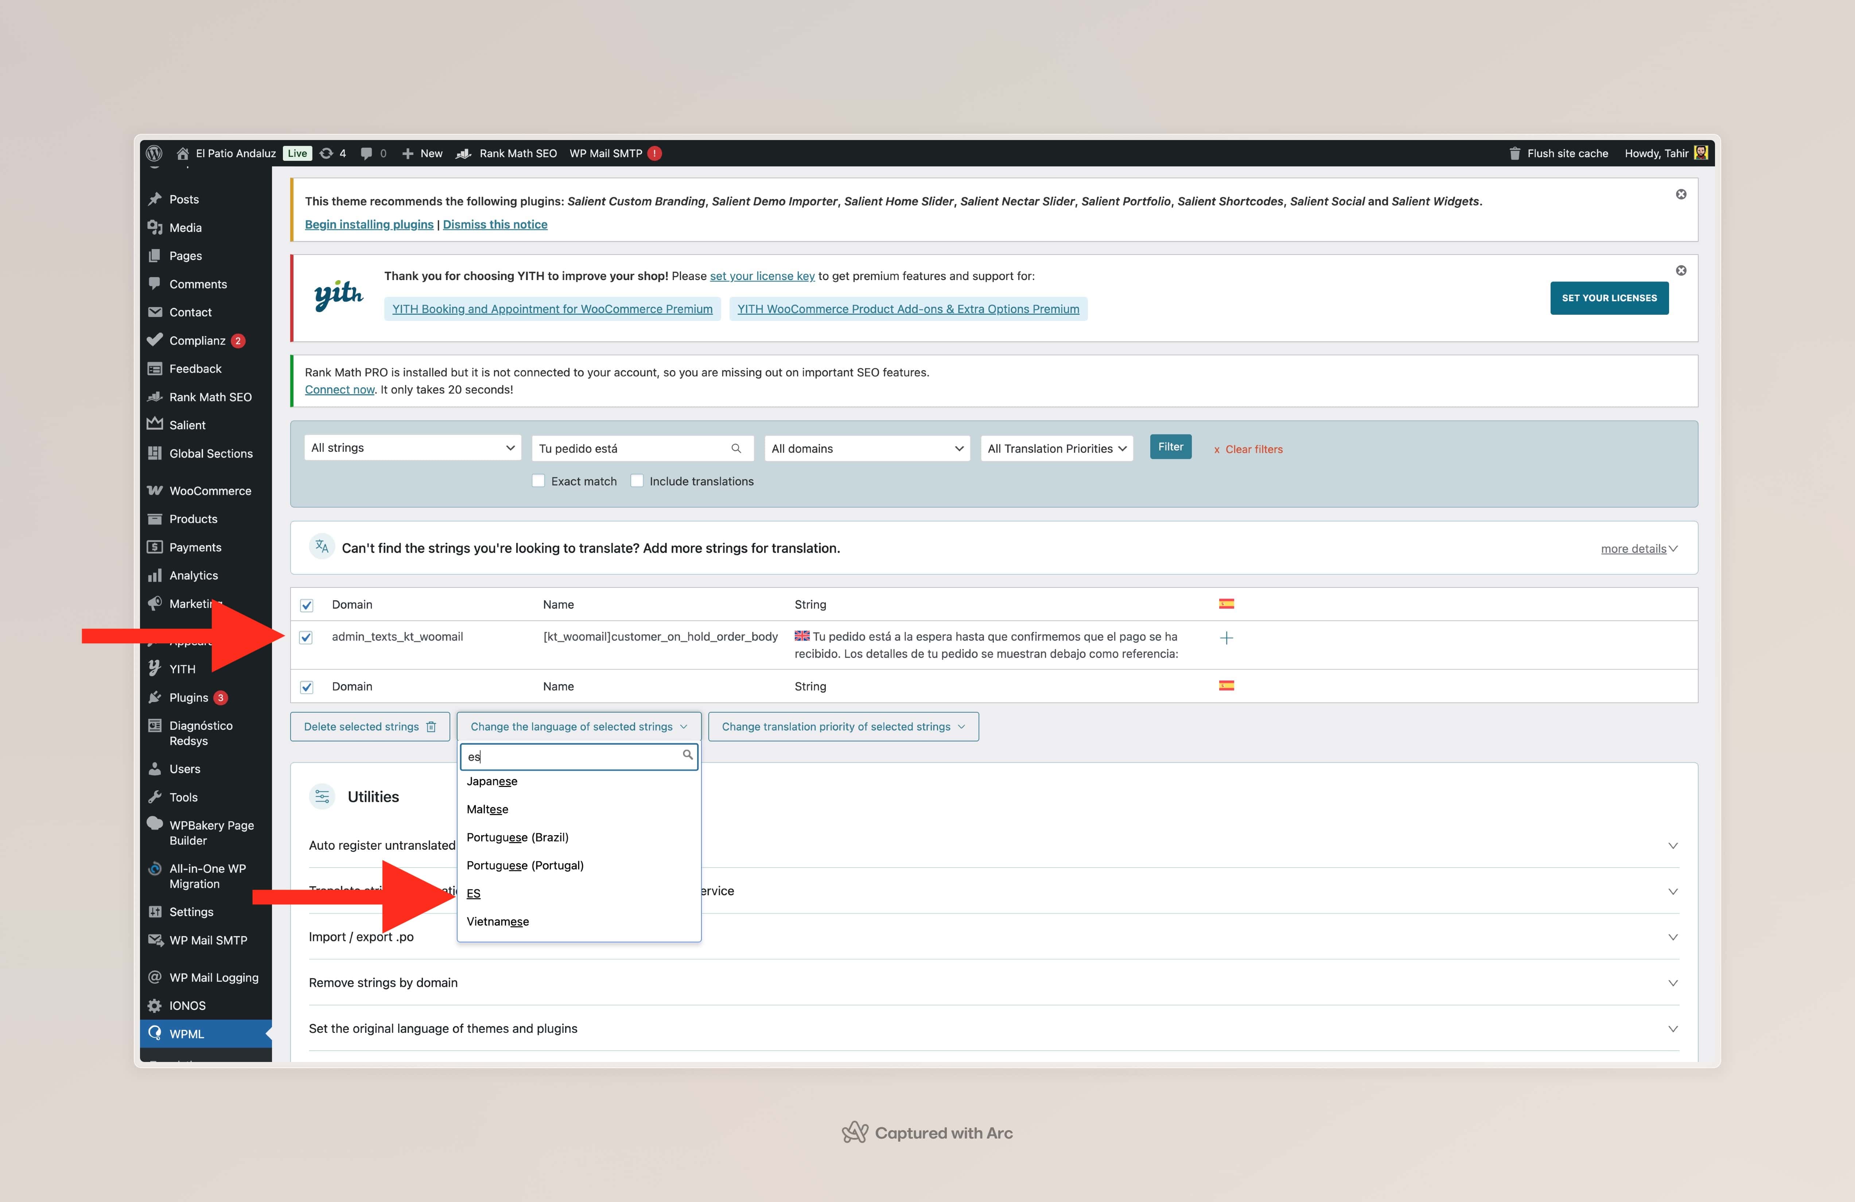Click the YITH logo in license notice

point(338,295)
